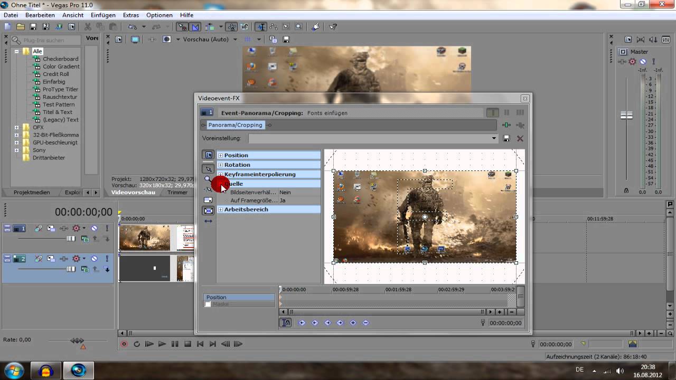This screenshot has width=676, height=380.
Task: Mute the Master bus output
Action: pyautogui.click(x=643, y=62)
